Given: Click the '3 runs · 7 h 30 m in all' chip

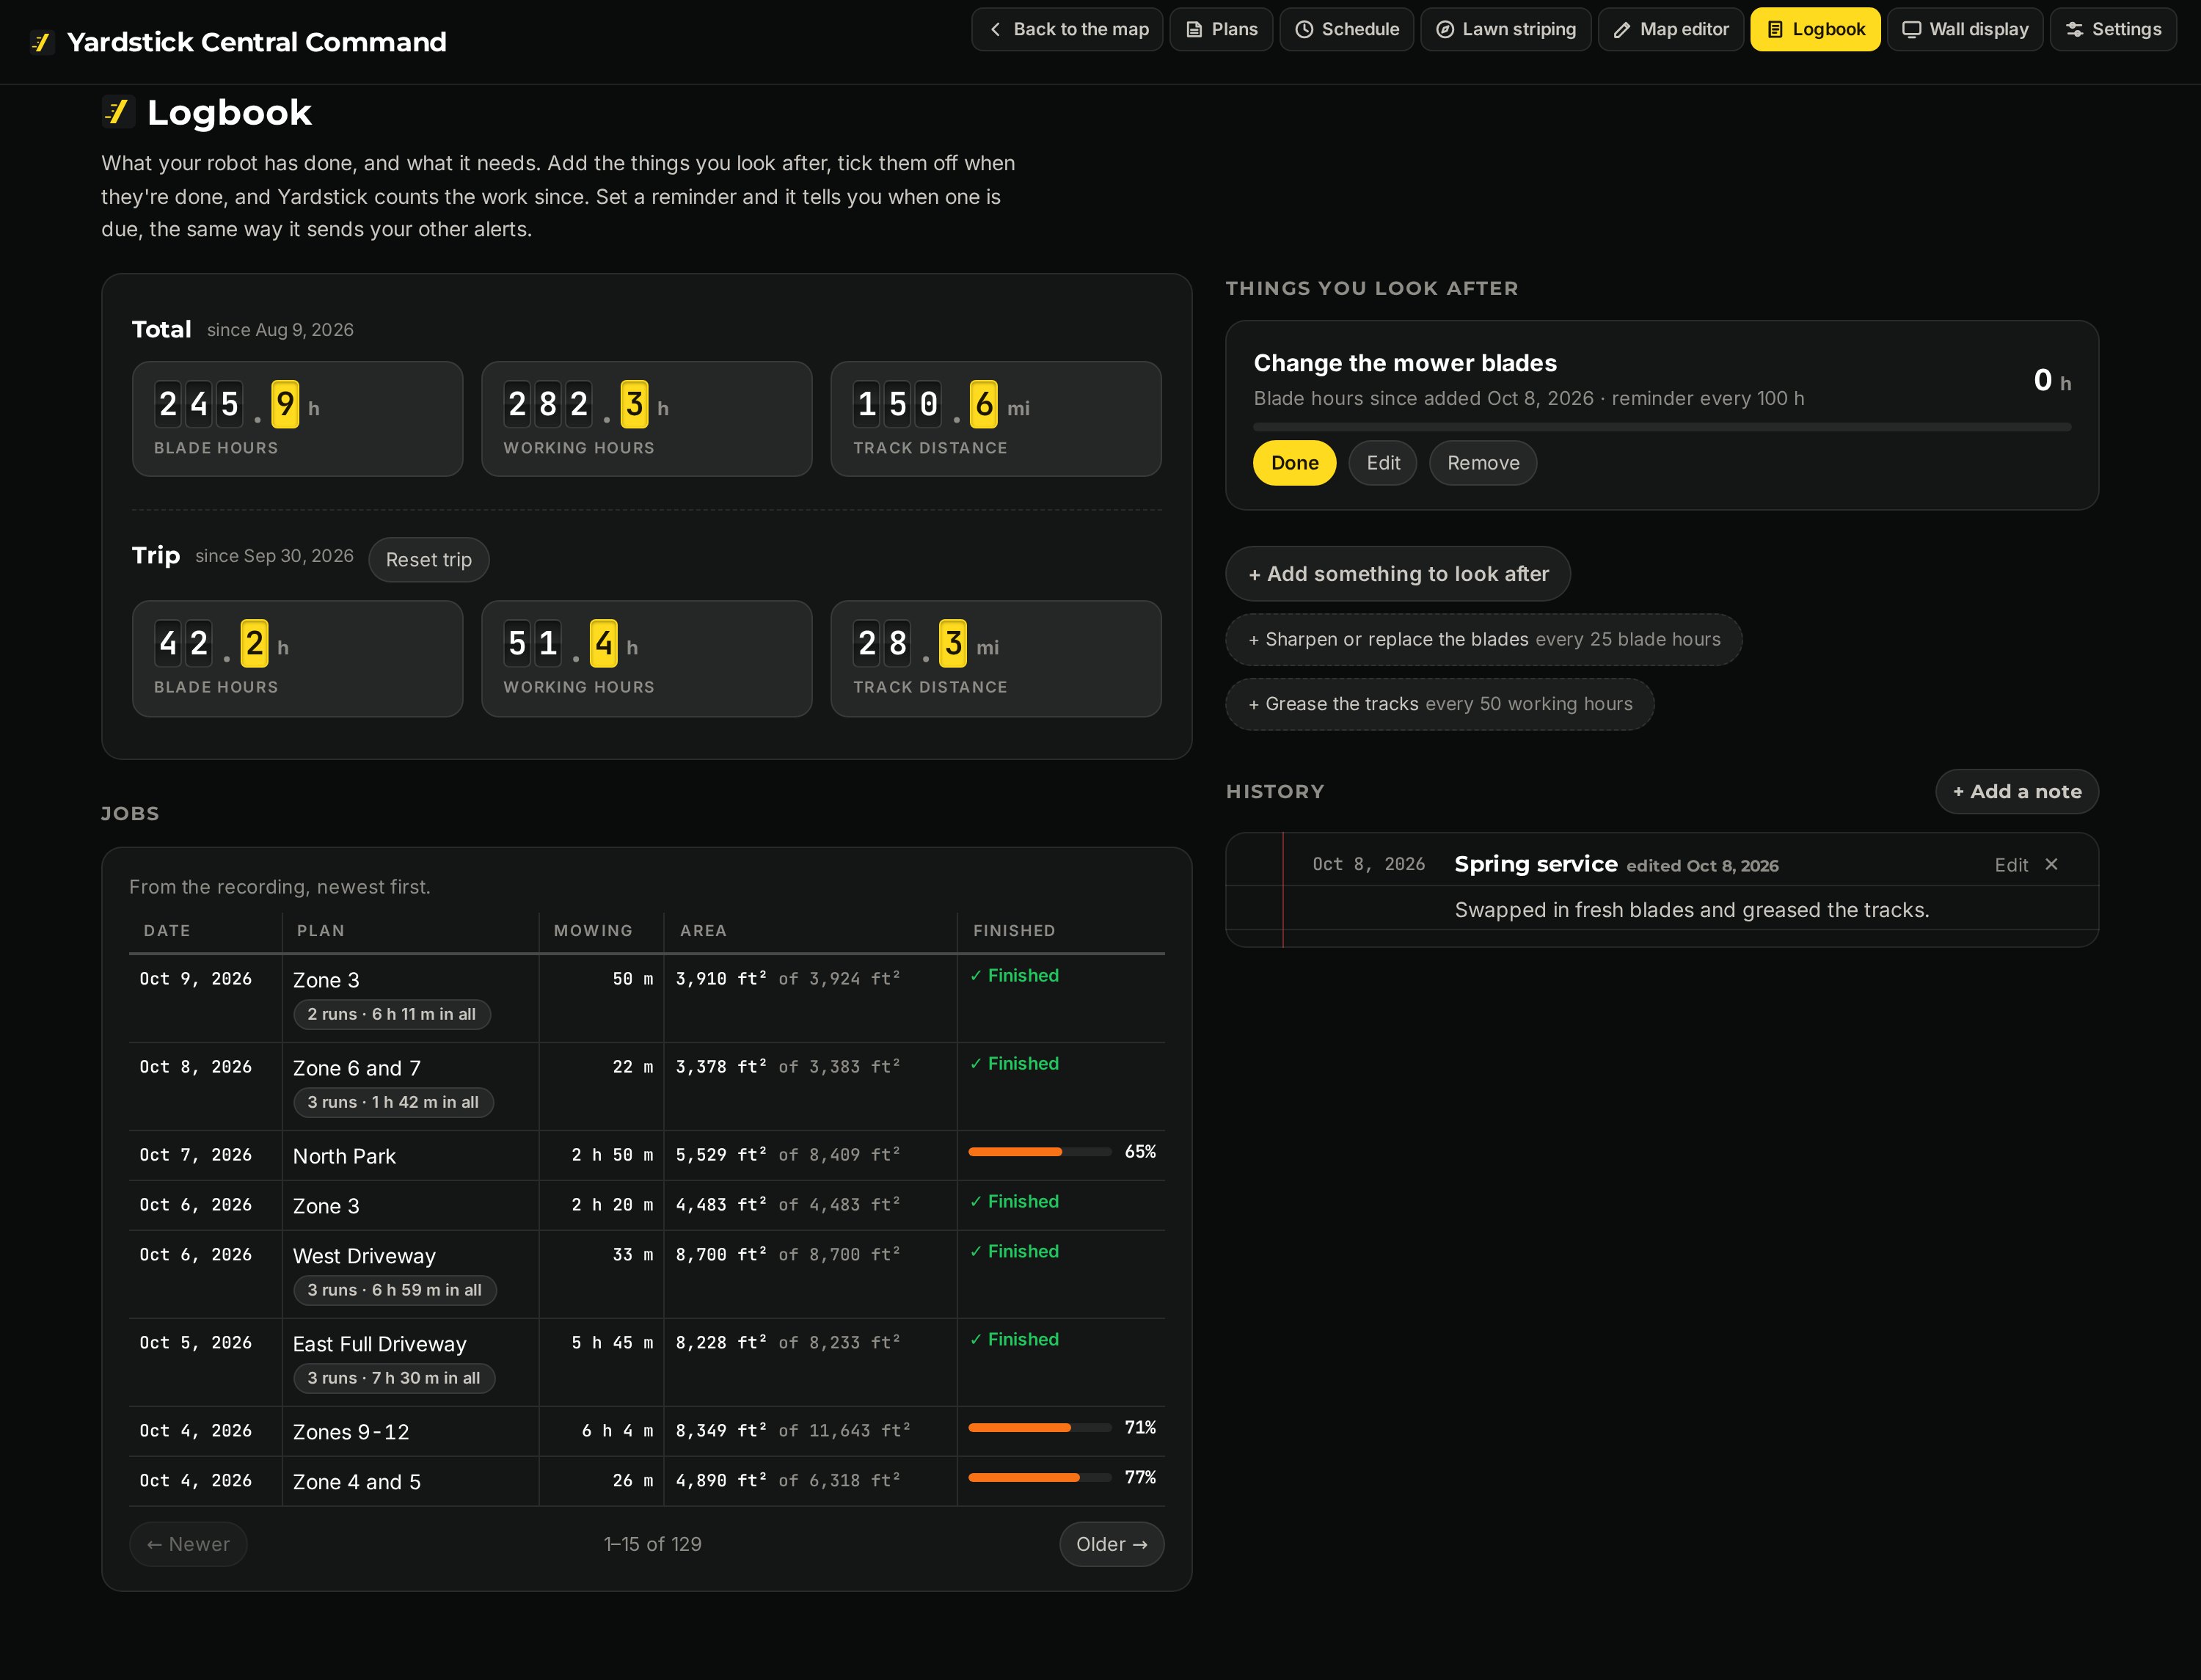Looking at the screenshot, I should 393,1378.
